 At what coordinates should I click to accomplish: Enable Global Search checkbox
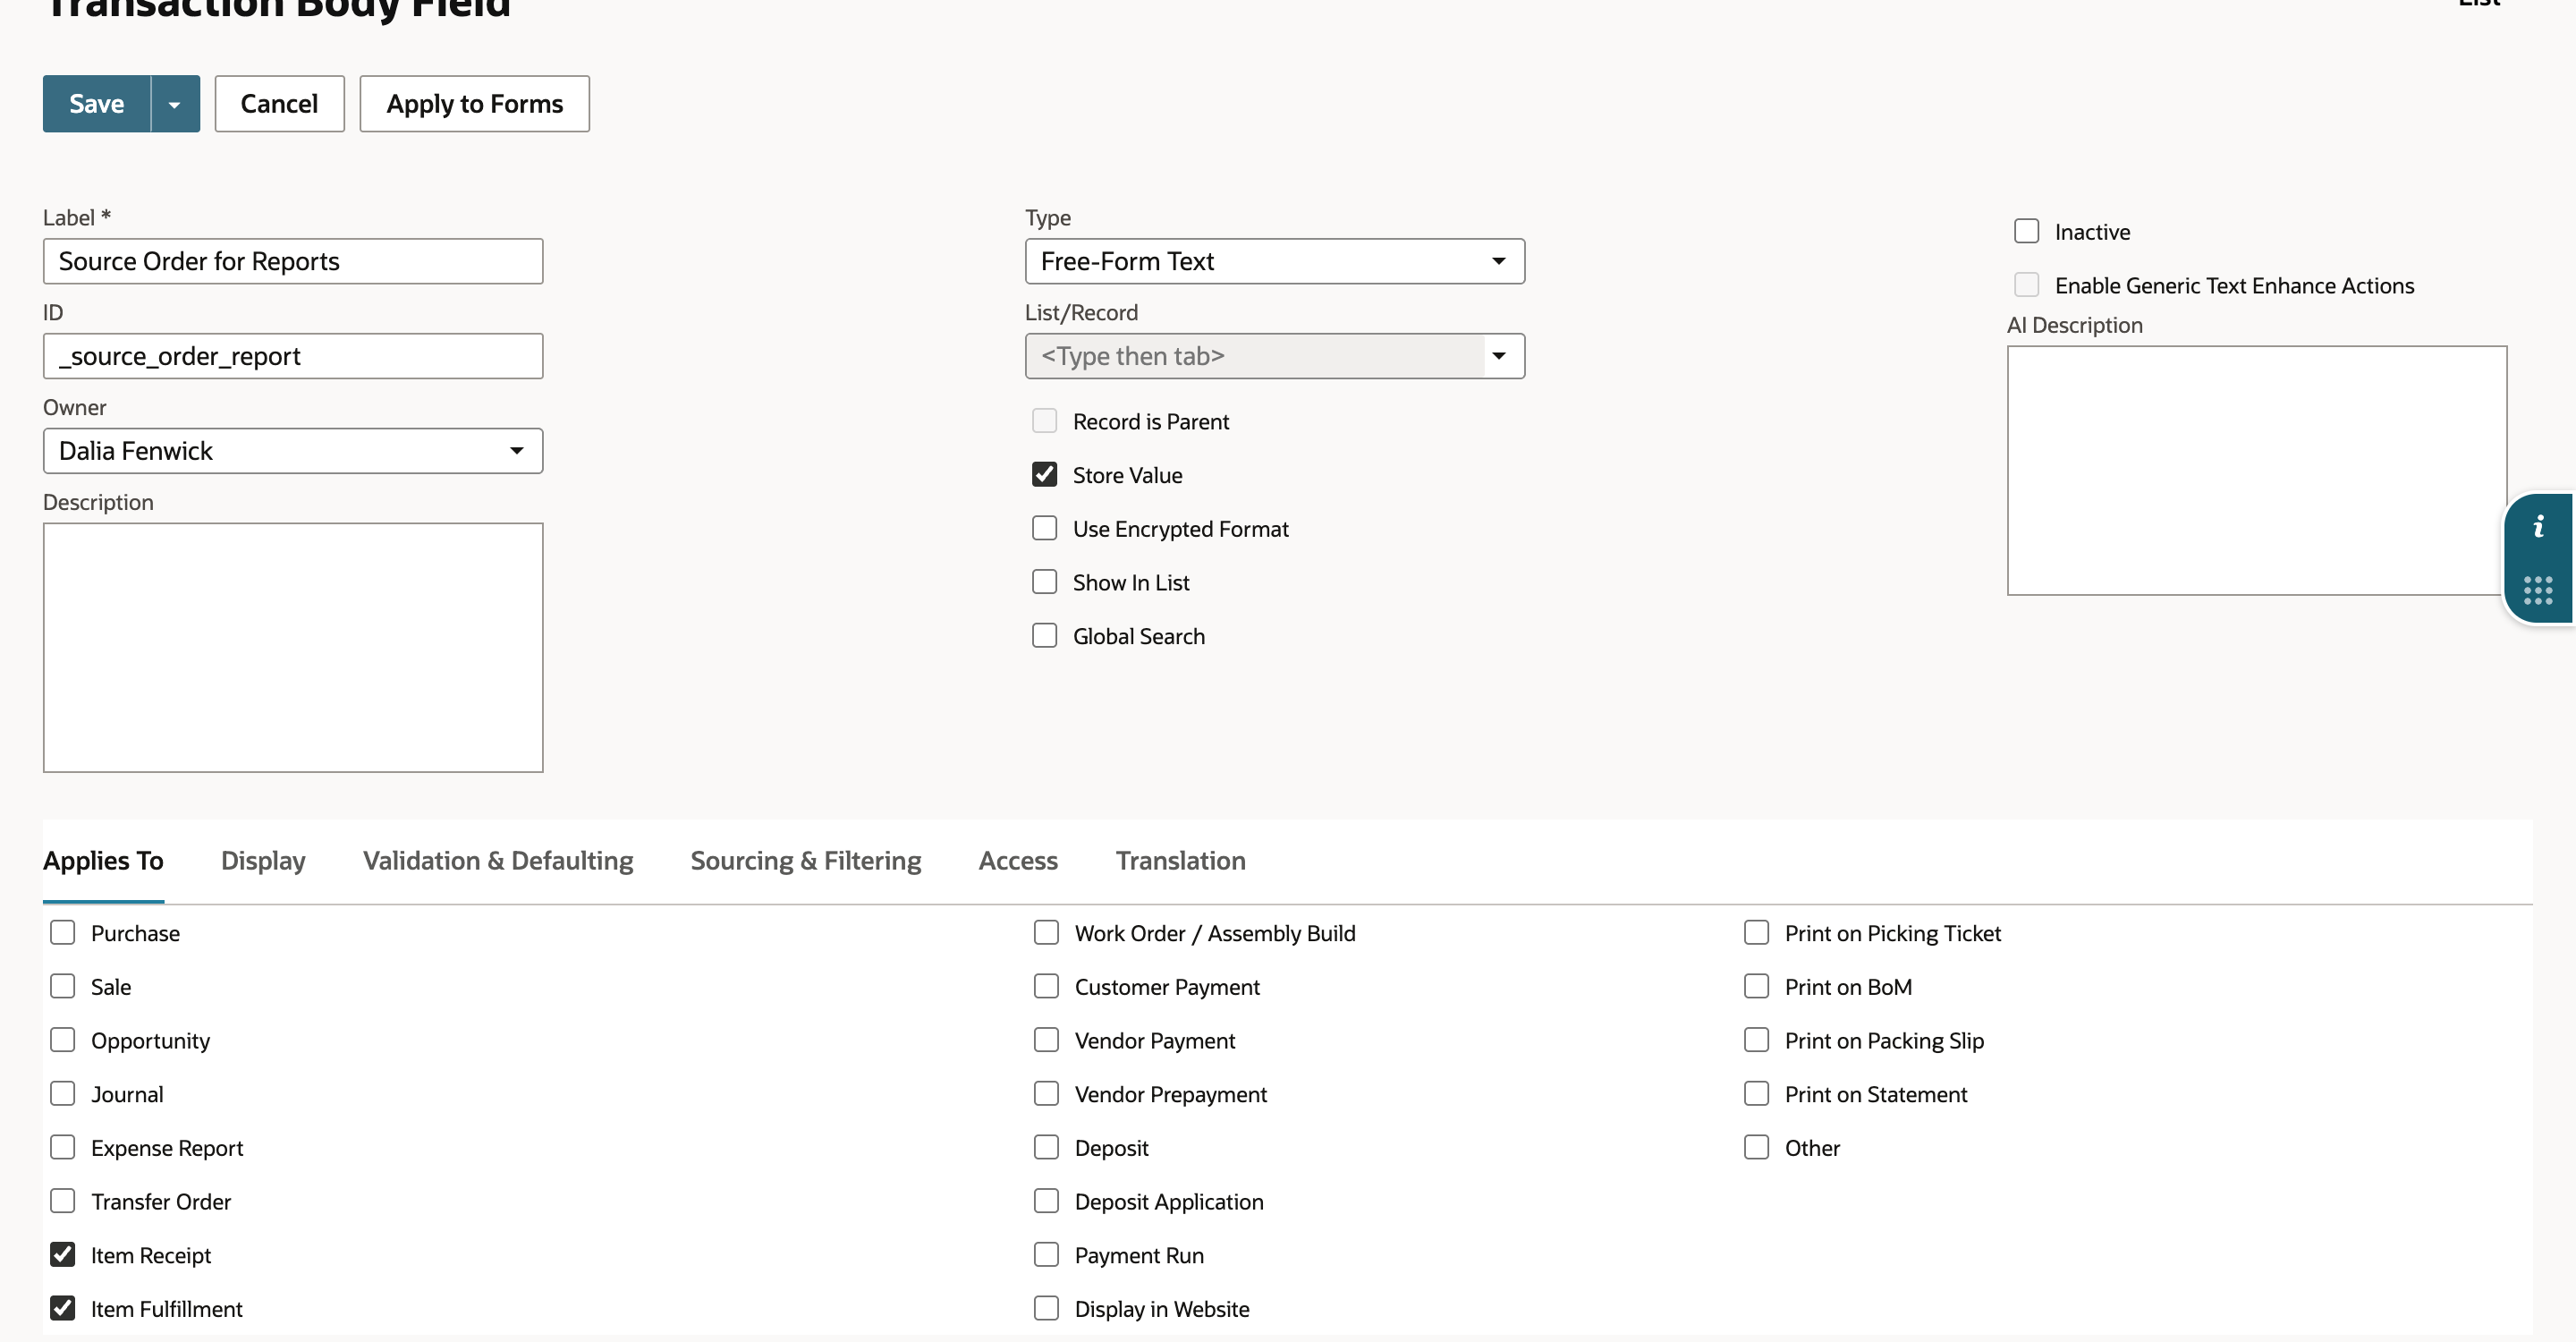click(x=1045, y=636)
